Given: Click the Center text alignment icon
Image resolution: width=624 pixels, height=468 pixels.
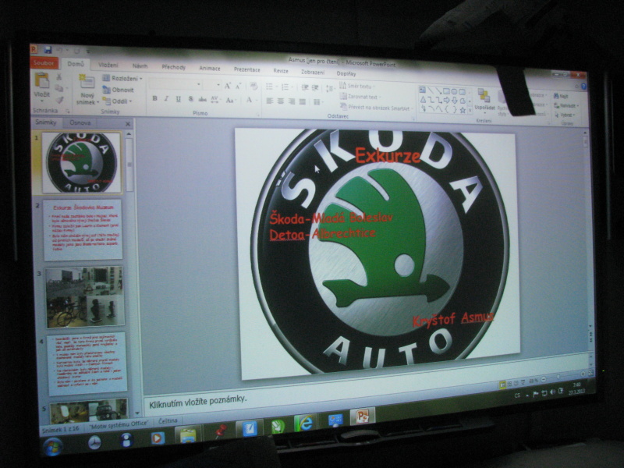Looking at the screenshot, I should tap(281, 101).
